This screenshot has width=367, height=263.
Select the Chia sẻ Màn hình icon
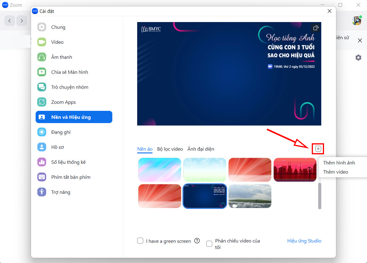42,72
